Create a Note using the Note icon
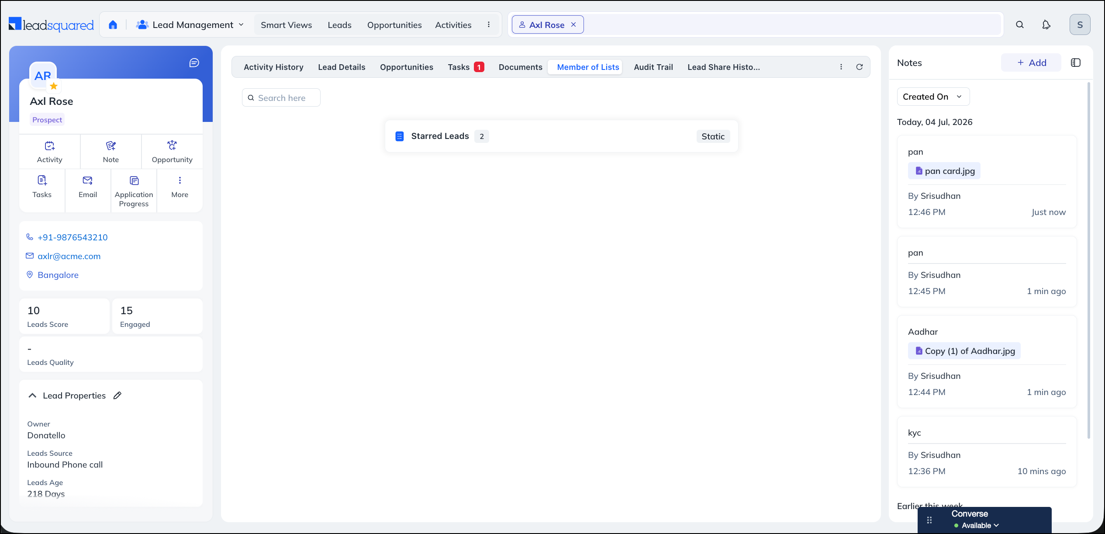Viewport: 1105px width, 534px height. click(110, 152)
